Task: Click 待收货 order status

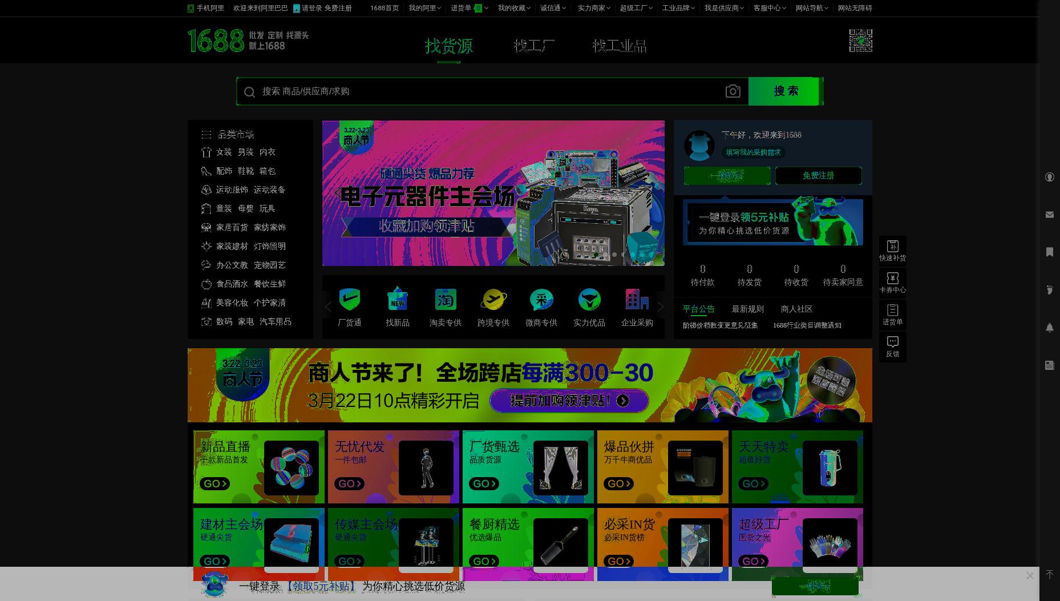Action: [796, 276]
